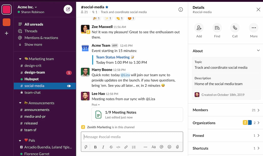Image resolution: width=263 pixels, height=156 pixels.
Task: Open the Post dropdown under Lee Hao's message
Action: (96, 105)
